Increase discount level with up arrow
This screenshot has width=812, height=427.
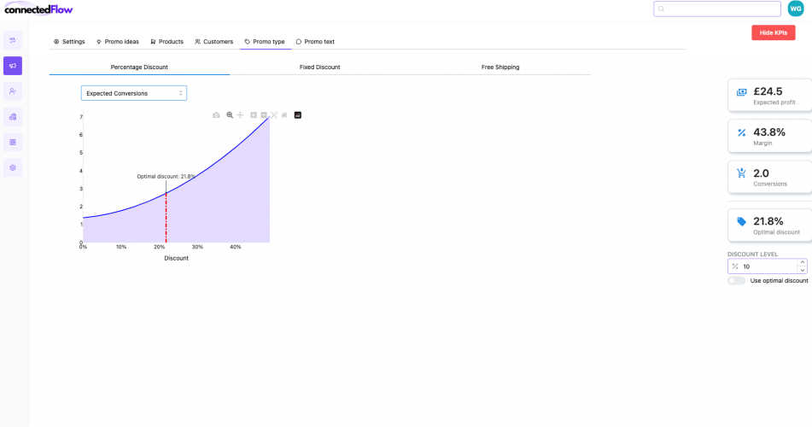pos(802,263)
